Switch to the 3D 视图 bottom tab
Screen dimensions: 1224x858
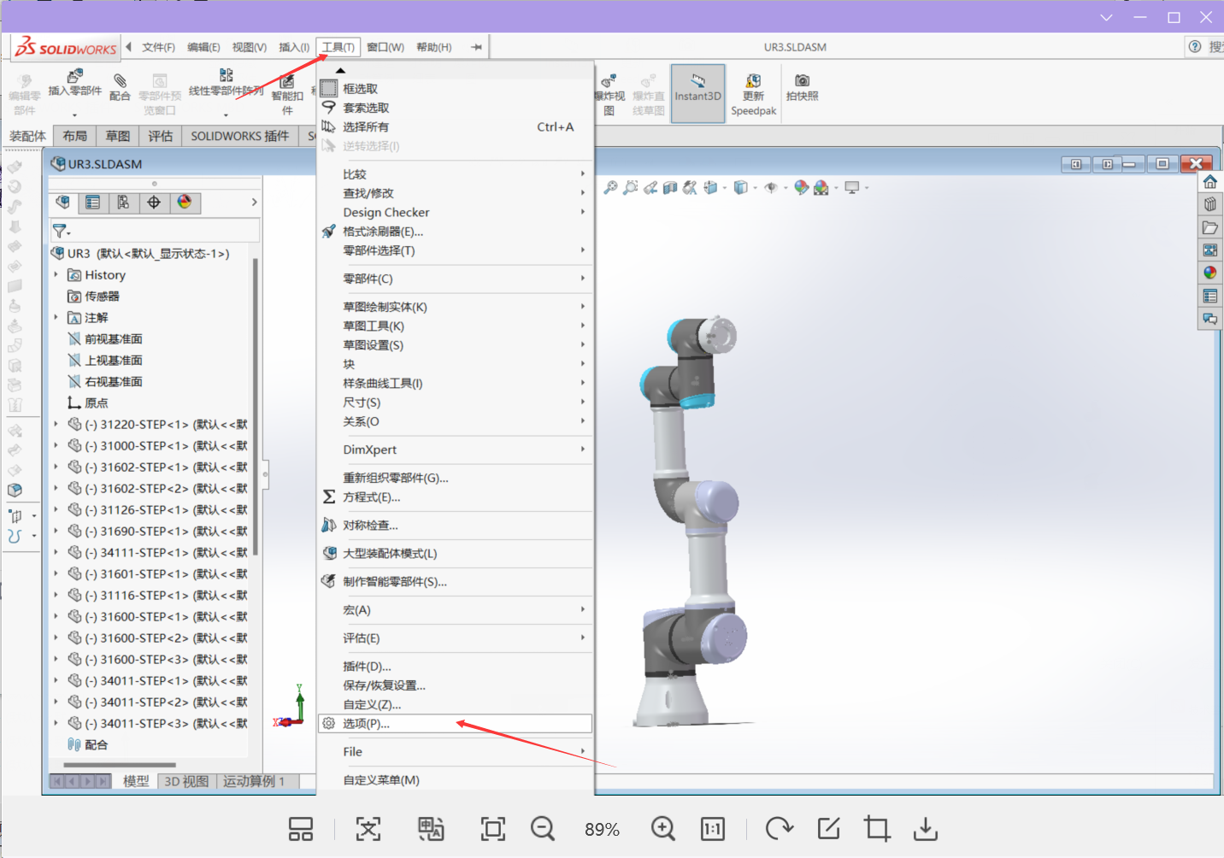186,781
